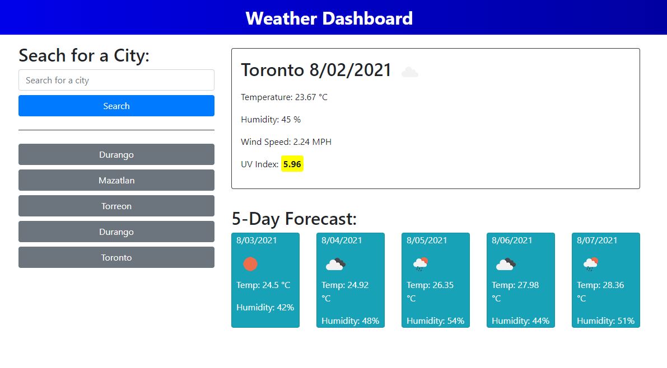667x368 pixels.
Task: Click the 8/03/2021 date label
Action: pyautogui.click(x=256, y=240)
